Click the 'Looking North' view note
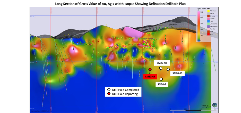This screenshot has width=241, height=113. click(x=206, y=107)
